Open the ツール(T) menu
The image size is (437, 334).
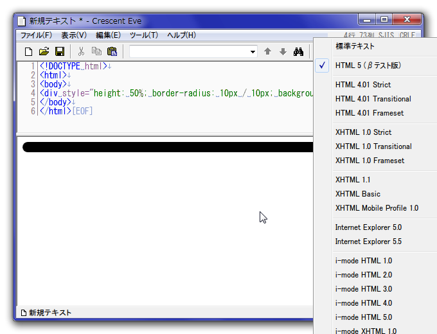coord(144,35)
